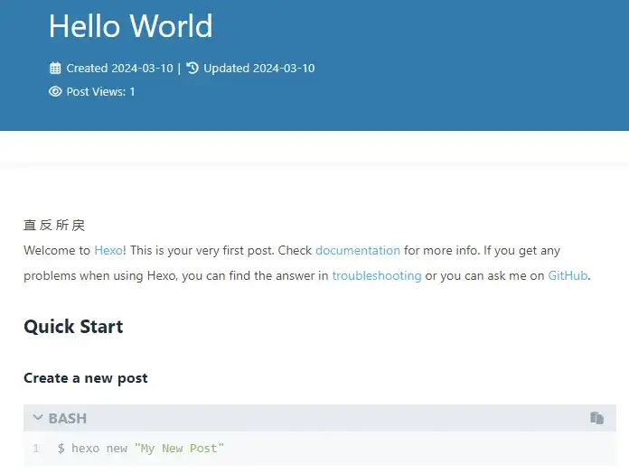Screen dimensions: 629x473
Task: Click the Chinese text above the welcome paragraph
Action: pos(54,226)
